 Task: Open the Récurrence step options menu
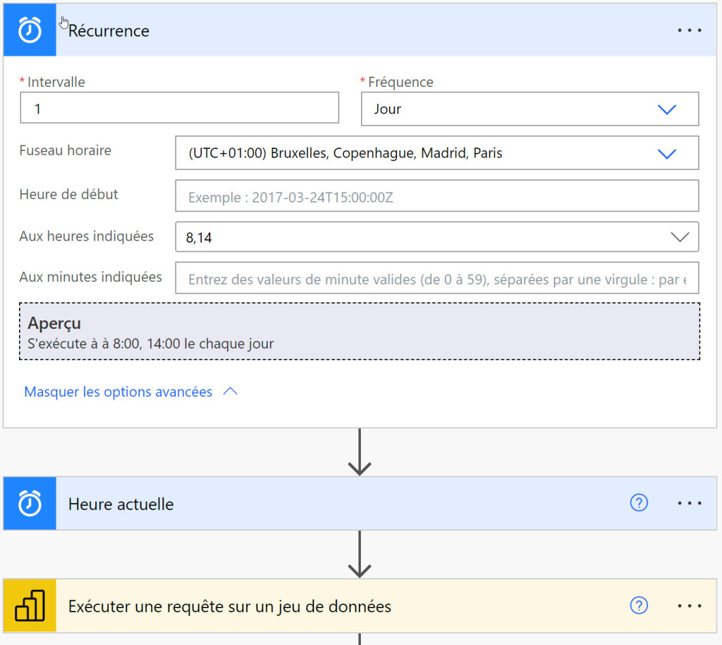click(689, 30)
